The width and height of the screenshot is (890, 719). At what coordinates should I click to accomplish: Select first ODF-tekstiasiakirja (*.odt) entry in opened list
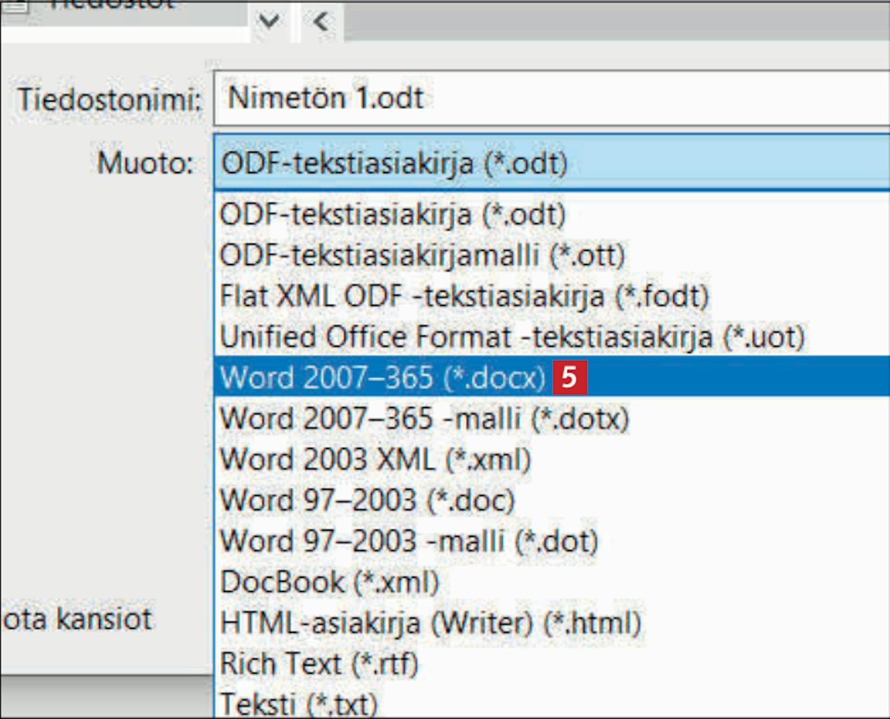click(392, 215)
